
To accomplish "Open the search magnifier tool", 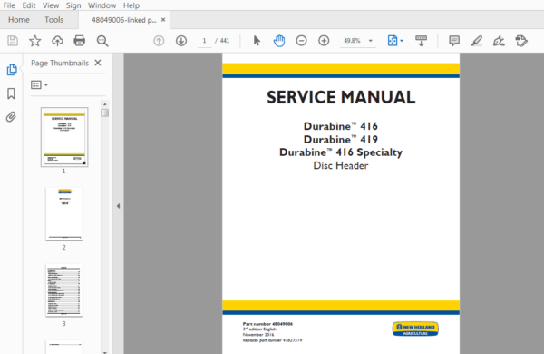I will click(102, 41).
